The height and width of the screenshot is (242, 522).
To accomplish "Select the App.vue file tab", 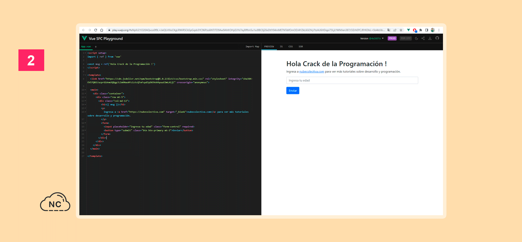I will click(86, 47).
